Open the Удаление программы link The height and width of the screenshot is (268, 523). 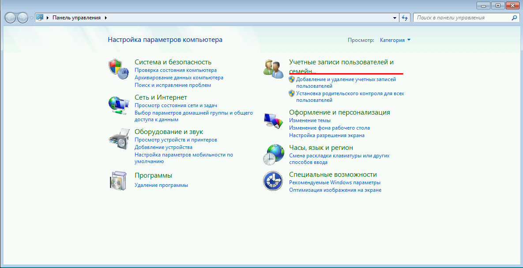click(161, 185)
